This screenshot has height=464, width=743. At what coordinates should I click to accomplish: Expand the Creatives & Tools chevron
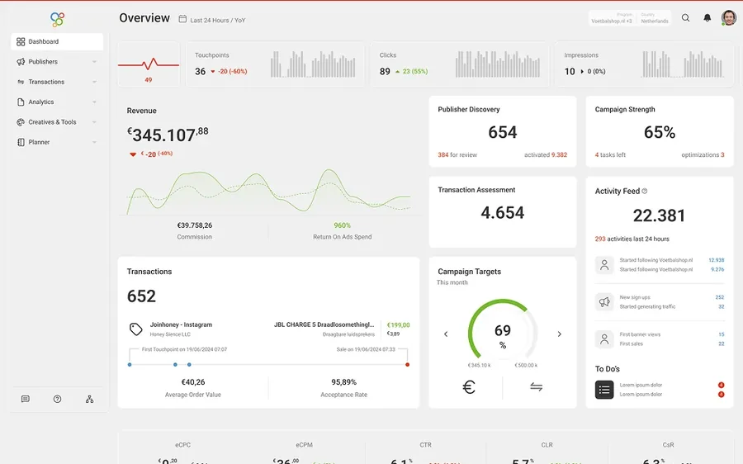94,122
